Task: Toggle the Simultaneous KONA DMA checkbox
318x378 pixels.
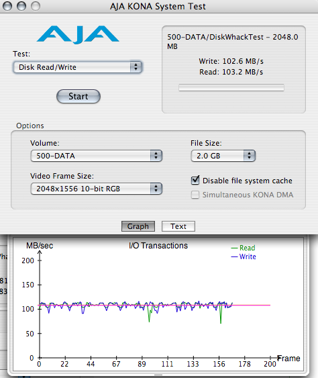Action: [x=195, y=195]
